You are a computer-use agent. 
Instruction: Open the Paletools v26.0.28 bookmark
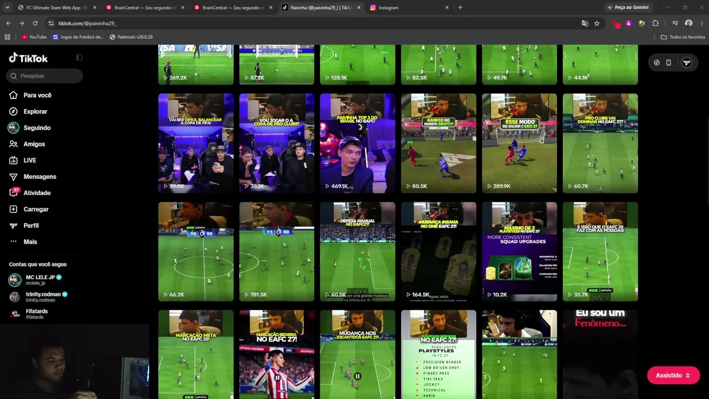131,37
